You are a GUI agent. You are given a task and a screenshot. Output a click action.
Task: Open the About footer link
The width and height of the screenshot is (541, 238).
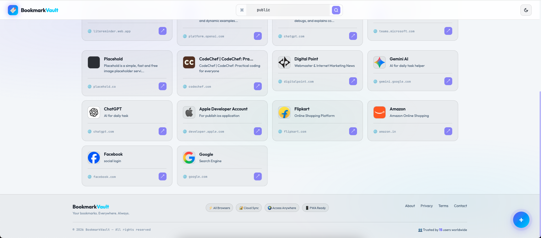[x=410, y=206]
